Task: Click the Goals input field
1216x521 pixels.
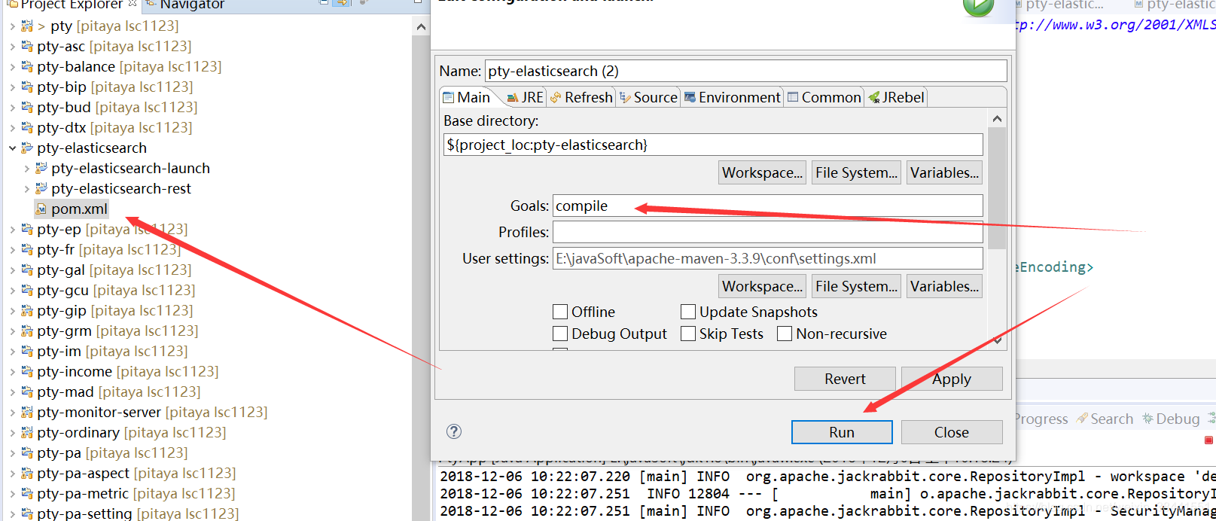Action: (768, 206)
